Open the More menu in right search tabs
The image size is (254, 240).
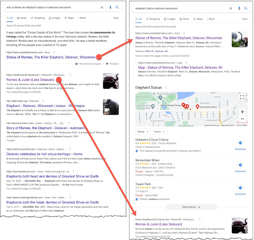pos(211,19)
